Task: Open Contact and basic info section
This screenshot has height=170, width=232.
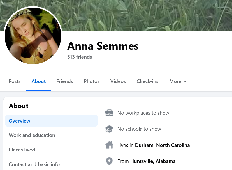Action: tap(34, 164)
